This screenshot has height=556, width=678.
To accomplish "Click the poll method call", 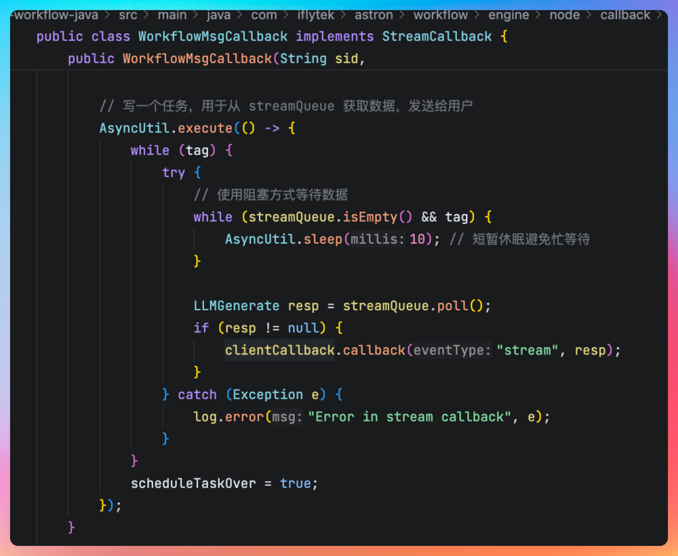I will 452,305.
